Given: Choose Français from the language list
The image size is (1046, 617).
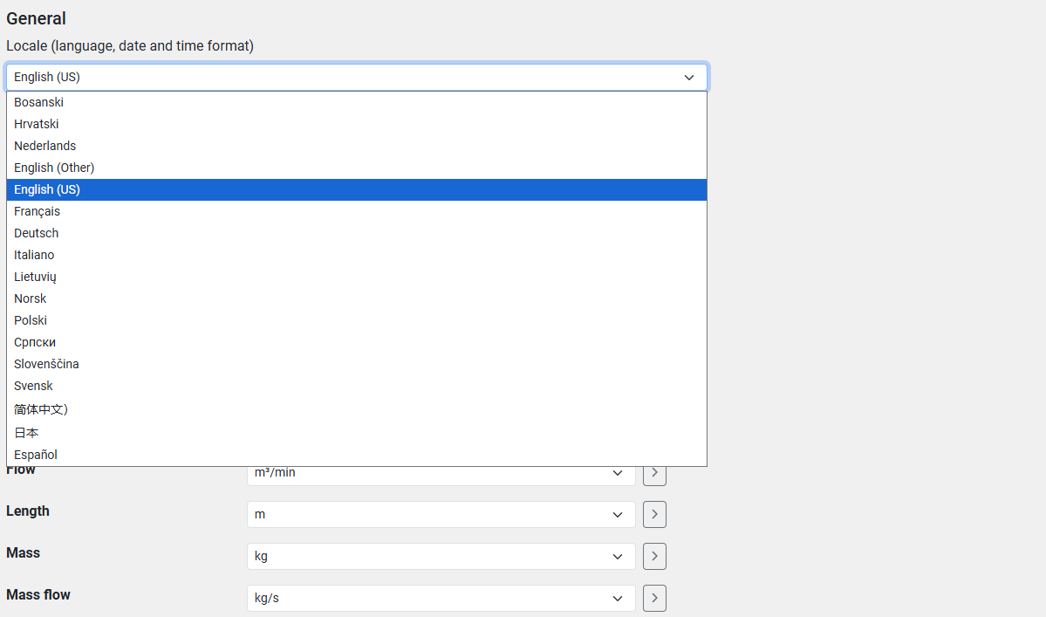Looking at the screenshot, I should click(x=37, y=211).
